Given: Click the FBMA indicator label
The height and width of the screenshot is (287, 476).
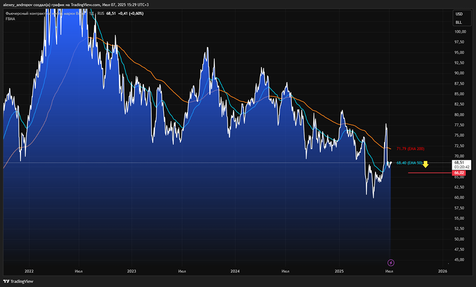Looking at the screenshot, I should pyautogui.click(x=10, y=19).
